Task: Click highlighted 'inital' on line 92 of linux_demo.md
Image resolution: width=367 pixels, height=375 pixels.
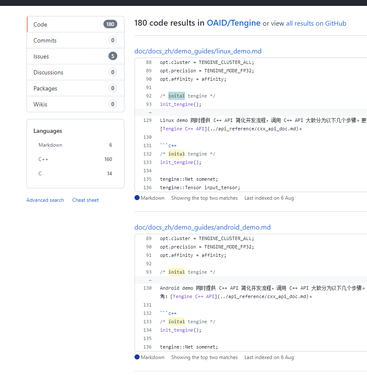Action: pos(177,96)
